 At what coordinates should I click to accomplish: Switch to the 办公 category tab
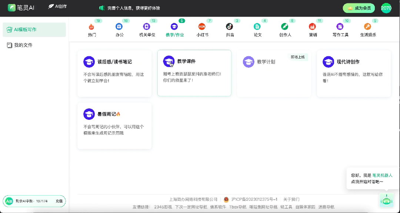119,30
